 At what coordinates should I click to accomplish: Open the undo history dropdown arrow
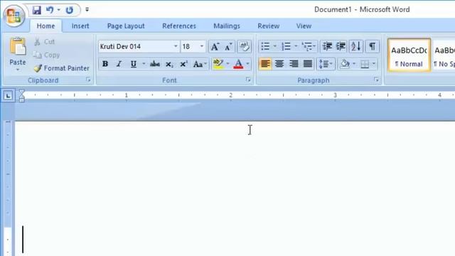click(x=58, y=10)
